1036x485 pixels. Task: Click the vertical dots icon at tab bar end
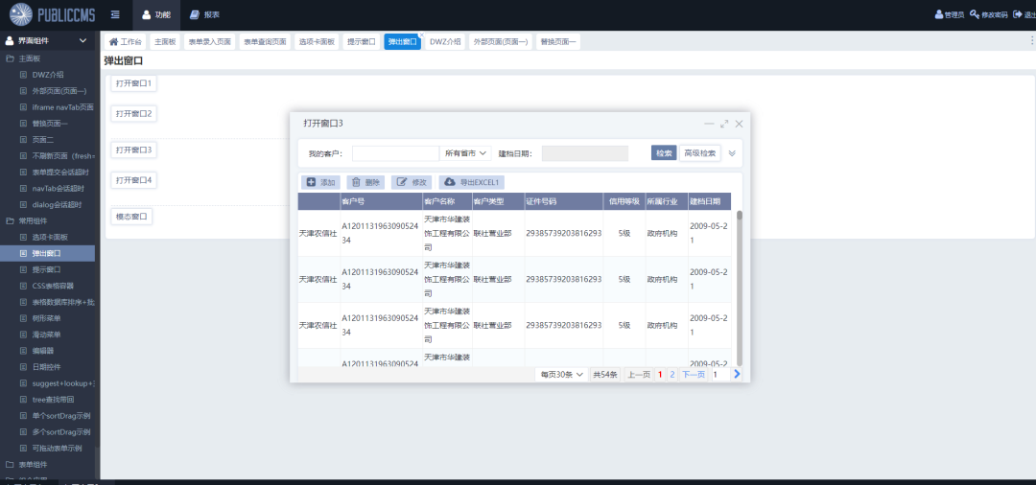tap(1031, 41)
